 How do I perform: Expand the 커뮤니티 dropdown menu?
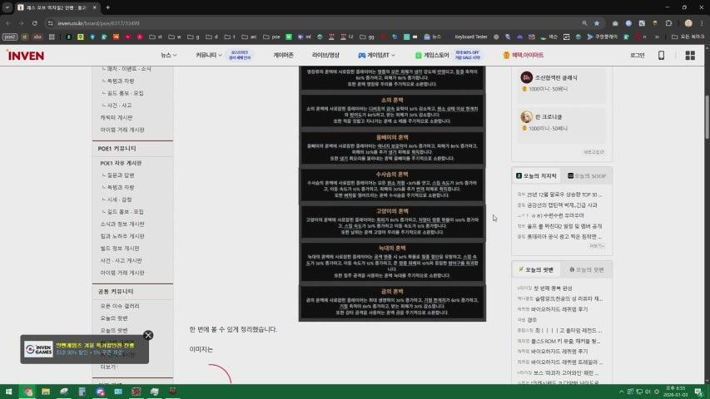tap(208, 55)
